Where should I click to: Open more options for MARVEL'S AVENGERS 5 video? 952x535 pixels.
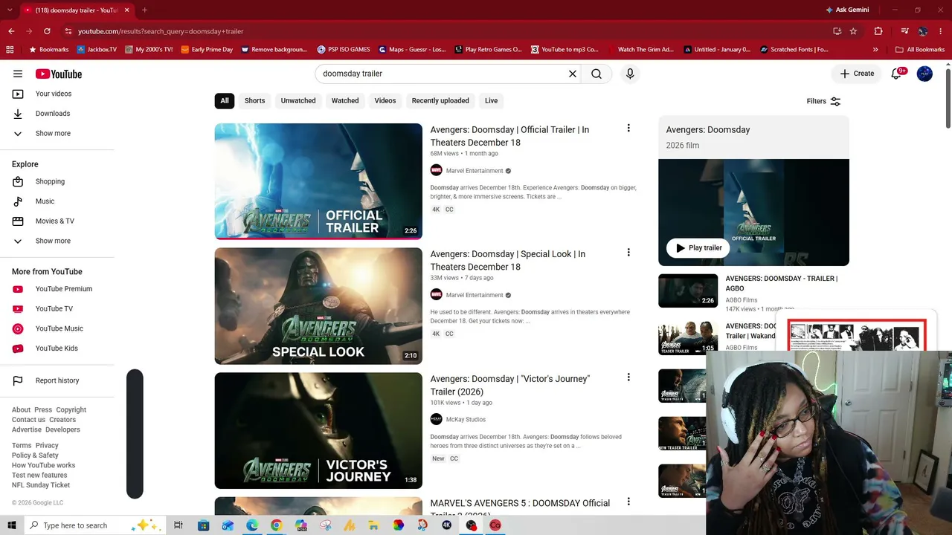point(628,502)
